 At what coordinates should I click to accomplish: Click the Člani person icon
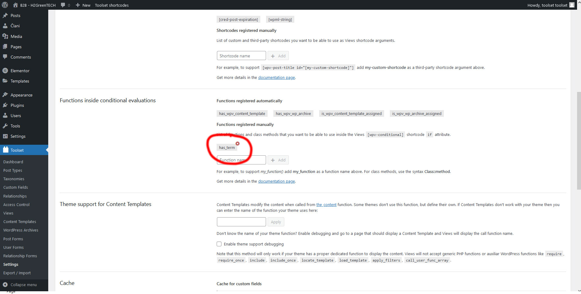pyautogui.click(x=5, y=26)
